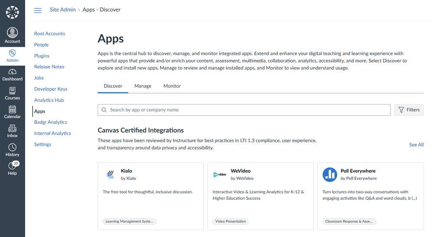Switch to the Manage tab
Viewport: 433px width, 237px height.
click(x=143, y=86)
